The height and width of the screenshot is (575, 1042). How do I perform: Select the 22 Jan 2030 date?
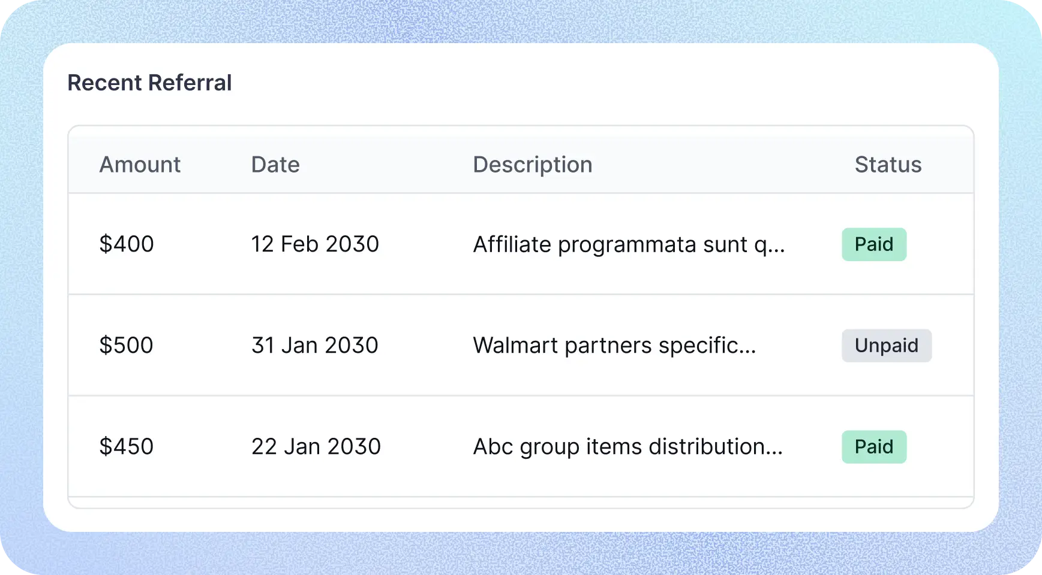tap(316, 446)
